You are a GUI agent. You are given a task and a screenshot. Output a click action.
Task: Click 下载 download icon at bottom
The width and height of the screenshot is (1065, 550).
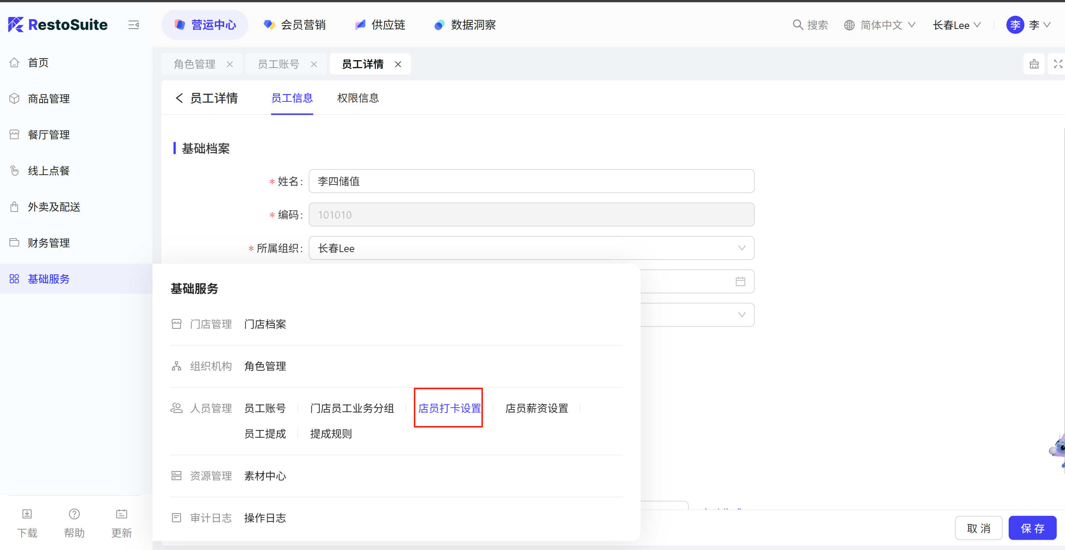(x=27, y=514)
